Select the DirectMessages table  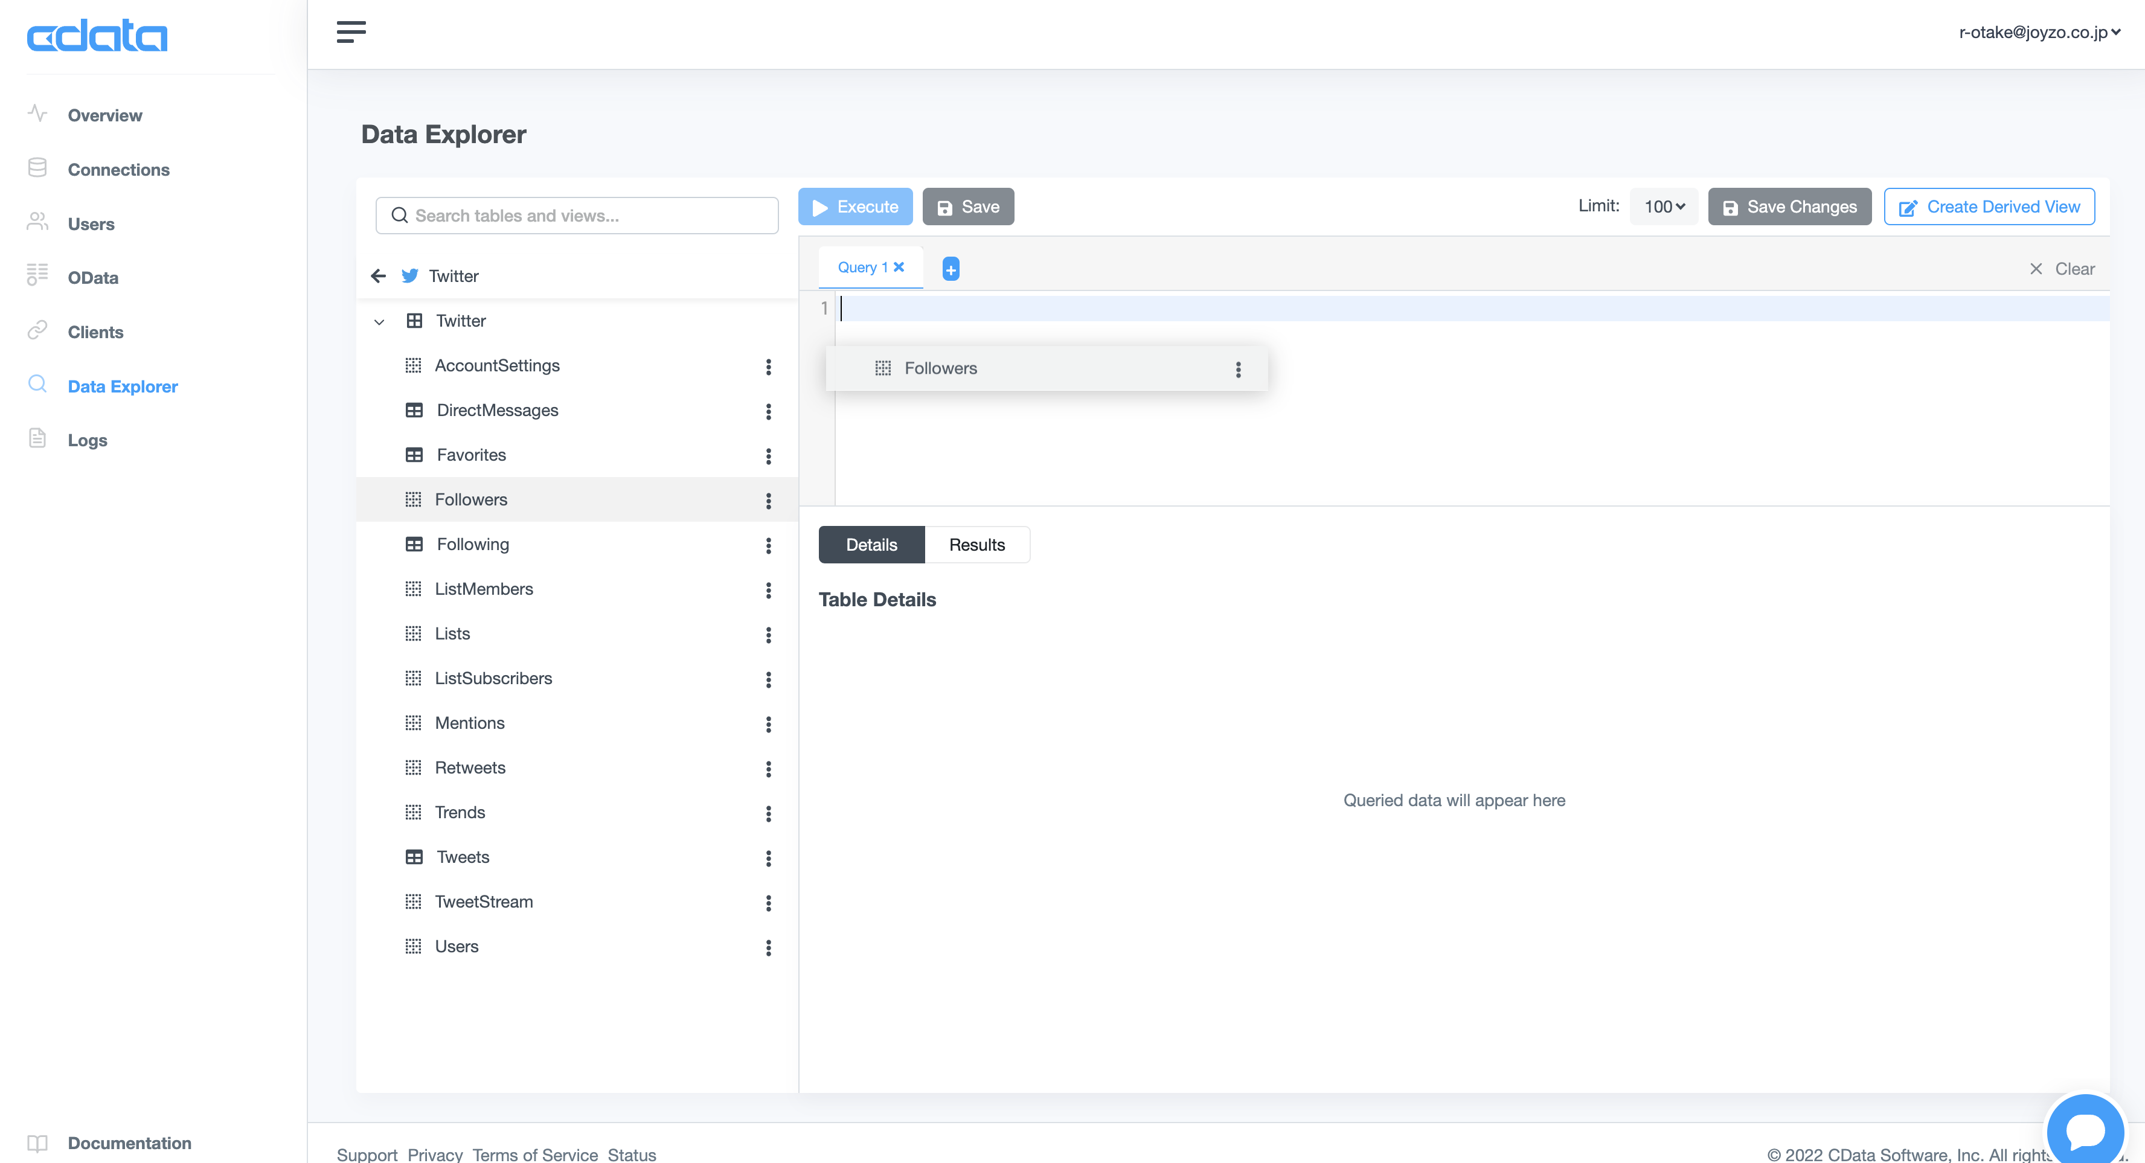tap(497, 411)
